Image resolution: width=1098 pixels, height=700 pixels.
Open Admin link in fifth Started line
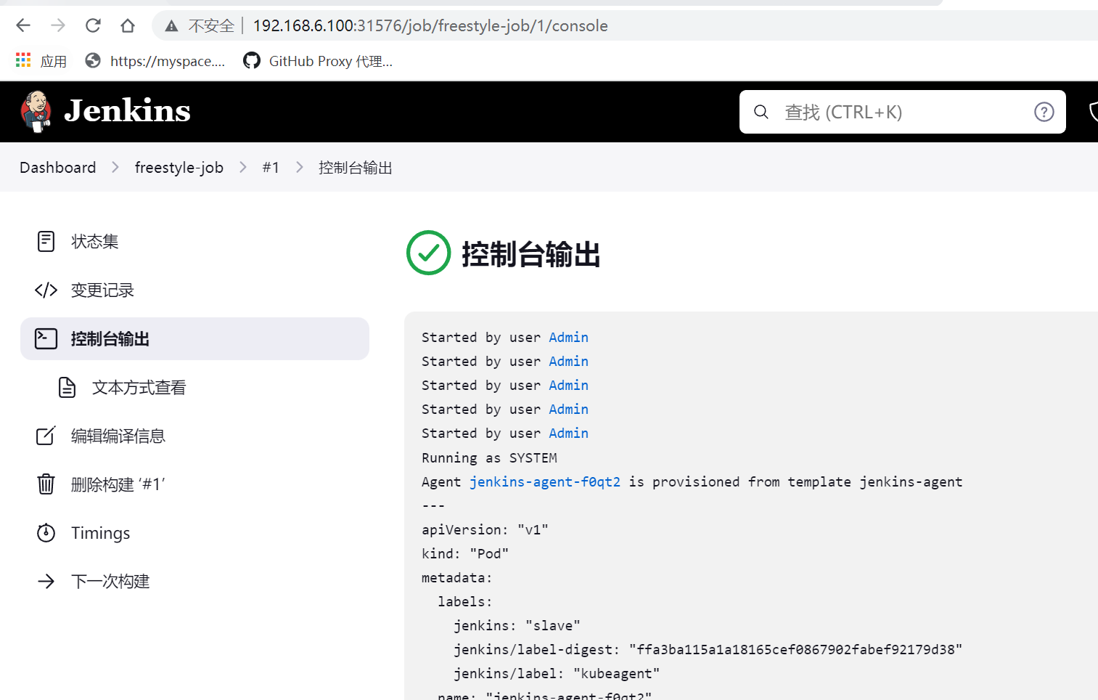point(568,433)
